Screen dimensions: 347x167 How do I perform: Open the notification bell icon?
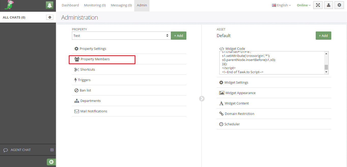pos(50,5)
